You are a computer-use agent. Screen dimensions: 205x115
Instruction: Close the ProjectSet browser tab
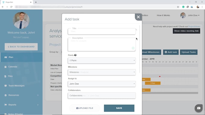click(31, 2)
